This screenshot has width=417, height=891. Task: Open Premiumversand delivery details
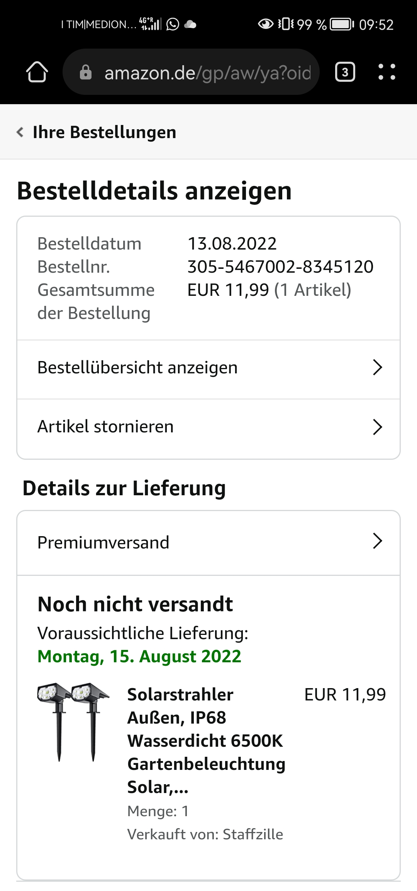coord(208,543)
